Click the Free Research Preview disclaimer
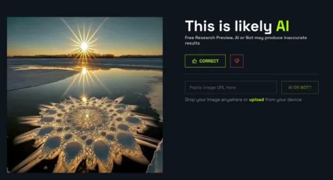Screen dimensions: 333x180 click(x=246, y=40)
